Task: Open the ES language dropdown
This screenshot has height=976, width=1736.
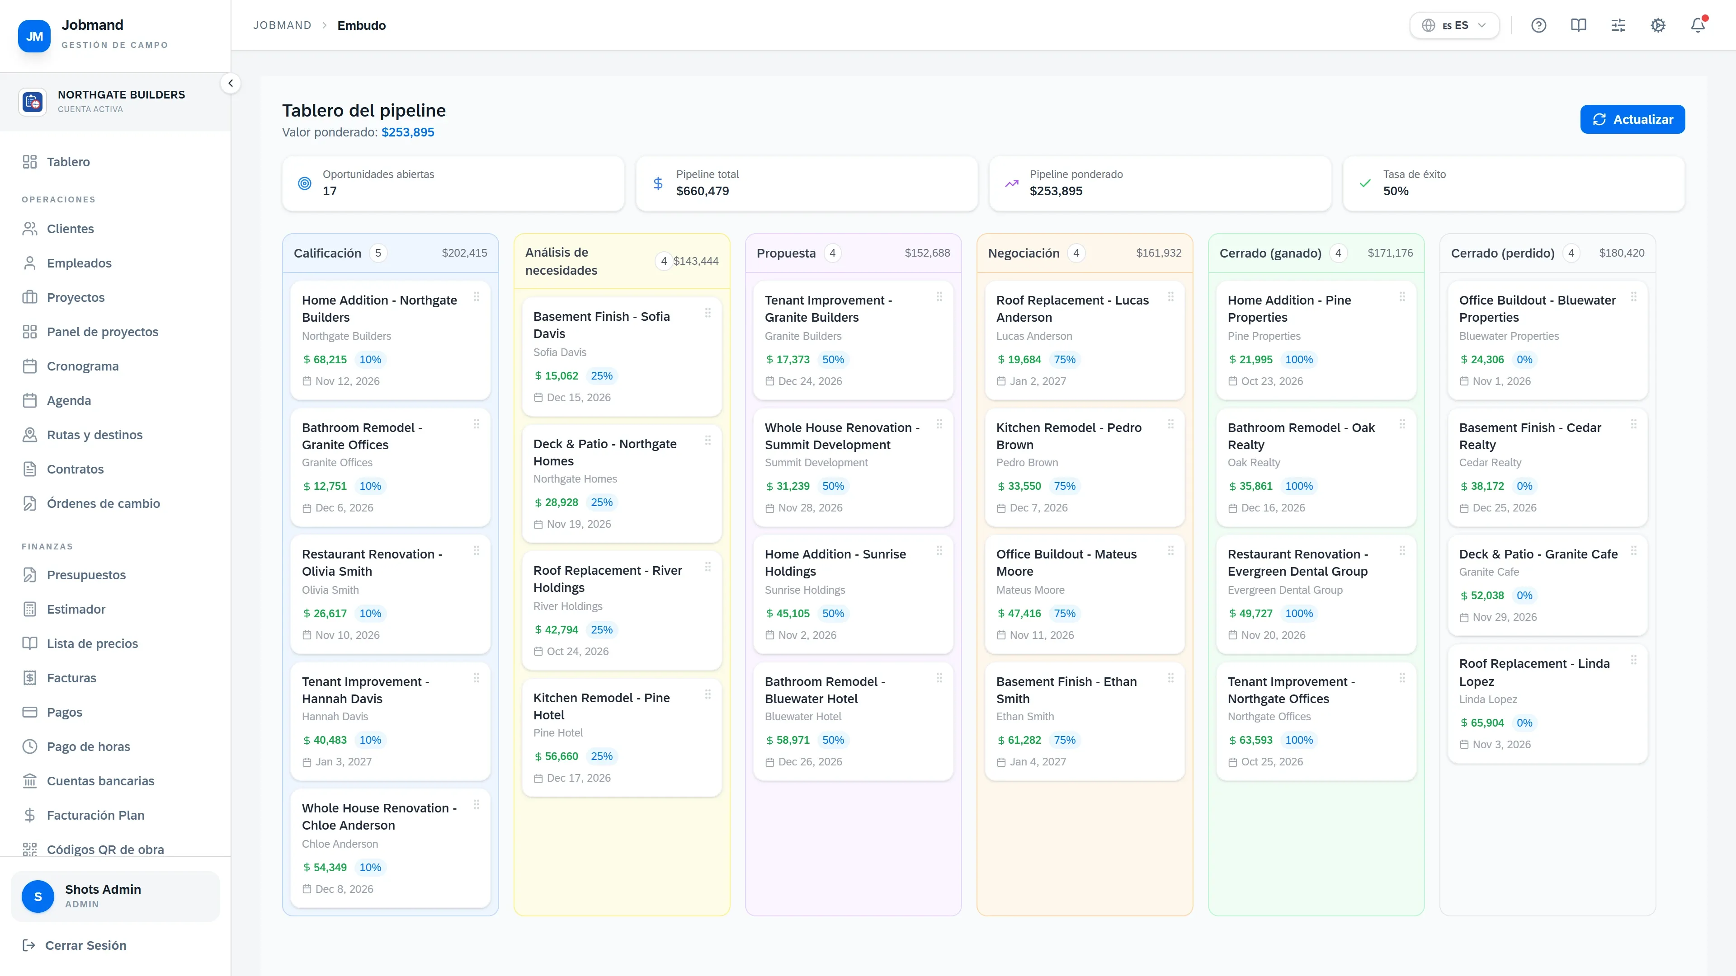Action: point(1454,26)
